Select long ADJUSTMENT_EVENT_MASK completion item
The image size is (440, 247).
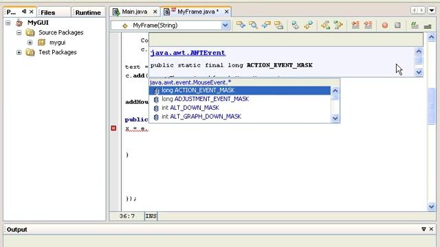click(x=240, y=99)
